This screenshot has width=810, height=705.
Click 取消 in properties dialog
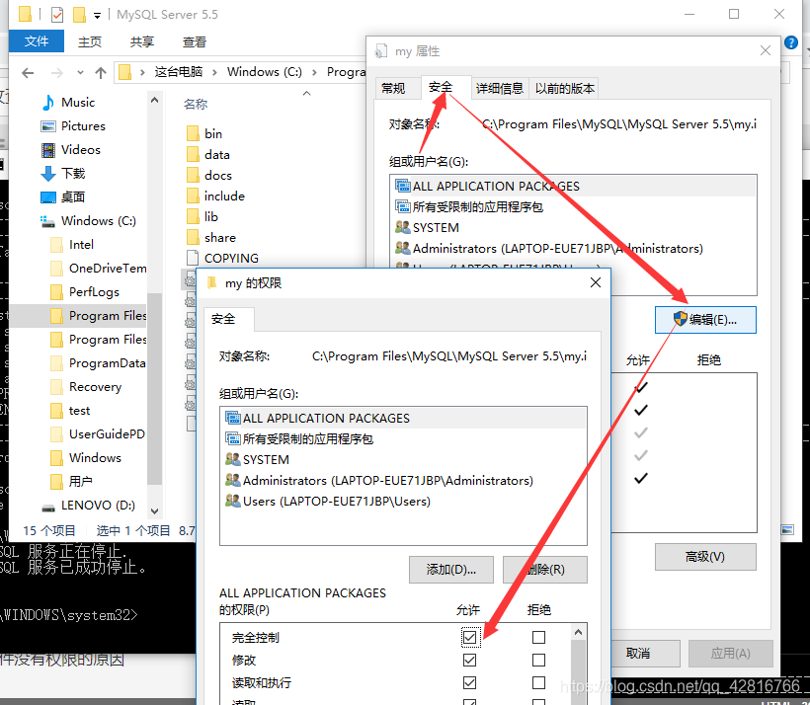tap(638, 654)
